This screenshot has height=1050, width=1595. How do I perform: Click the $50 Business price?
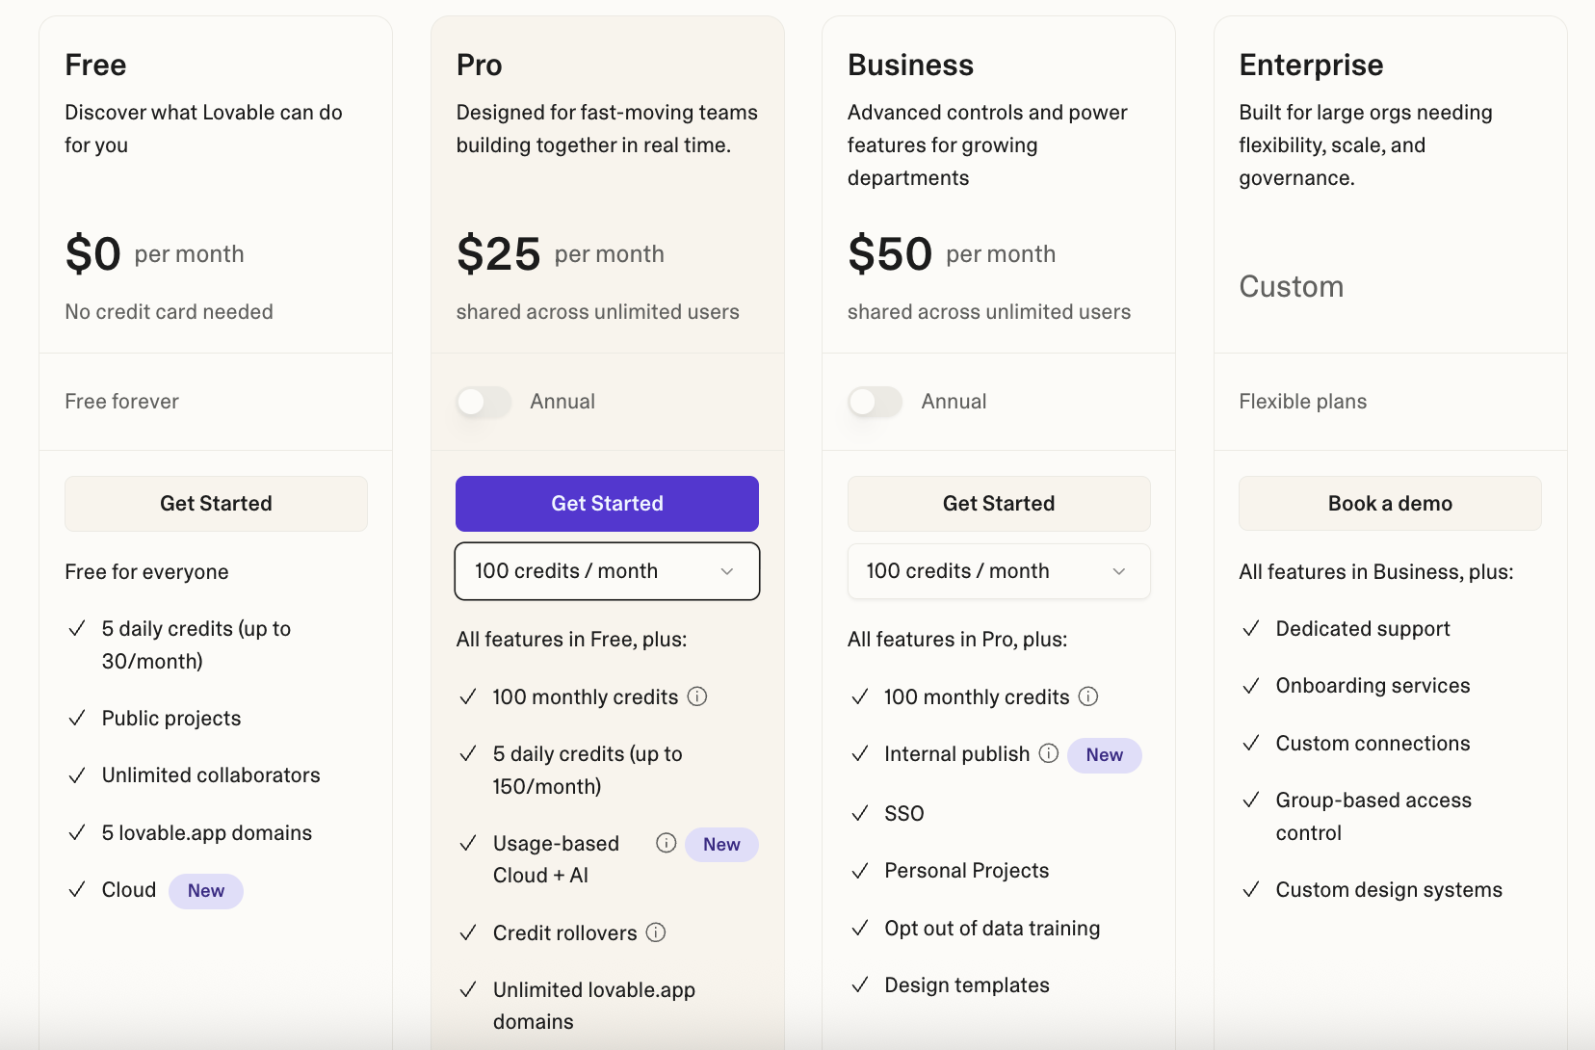(890, 254)
